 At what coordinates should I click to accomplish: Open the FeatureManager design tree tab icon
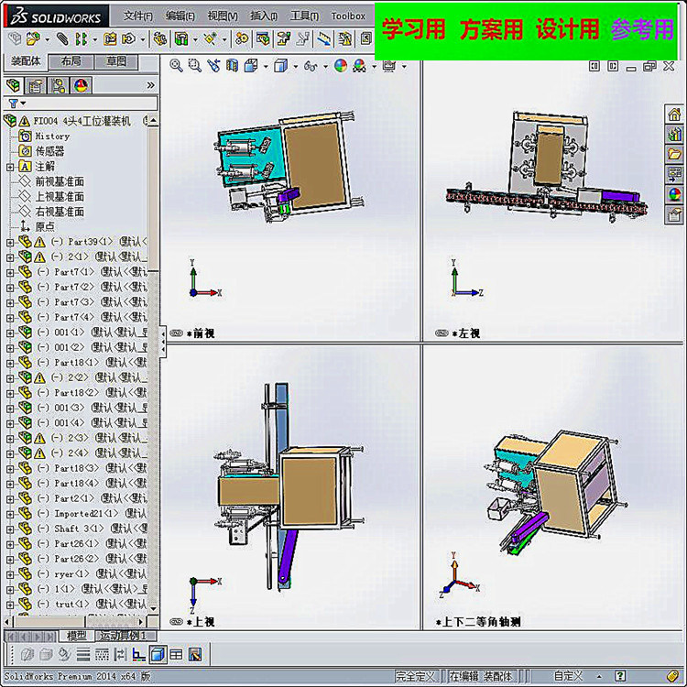click(x=13, y=85)
